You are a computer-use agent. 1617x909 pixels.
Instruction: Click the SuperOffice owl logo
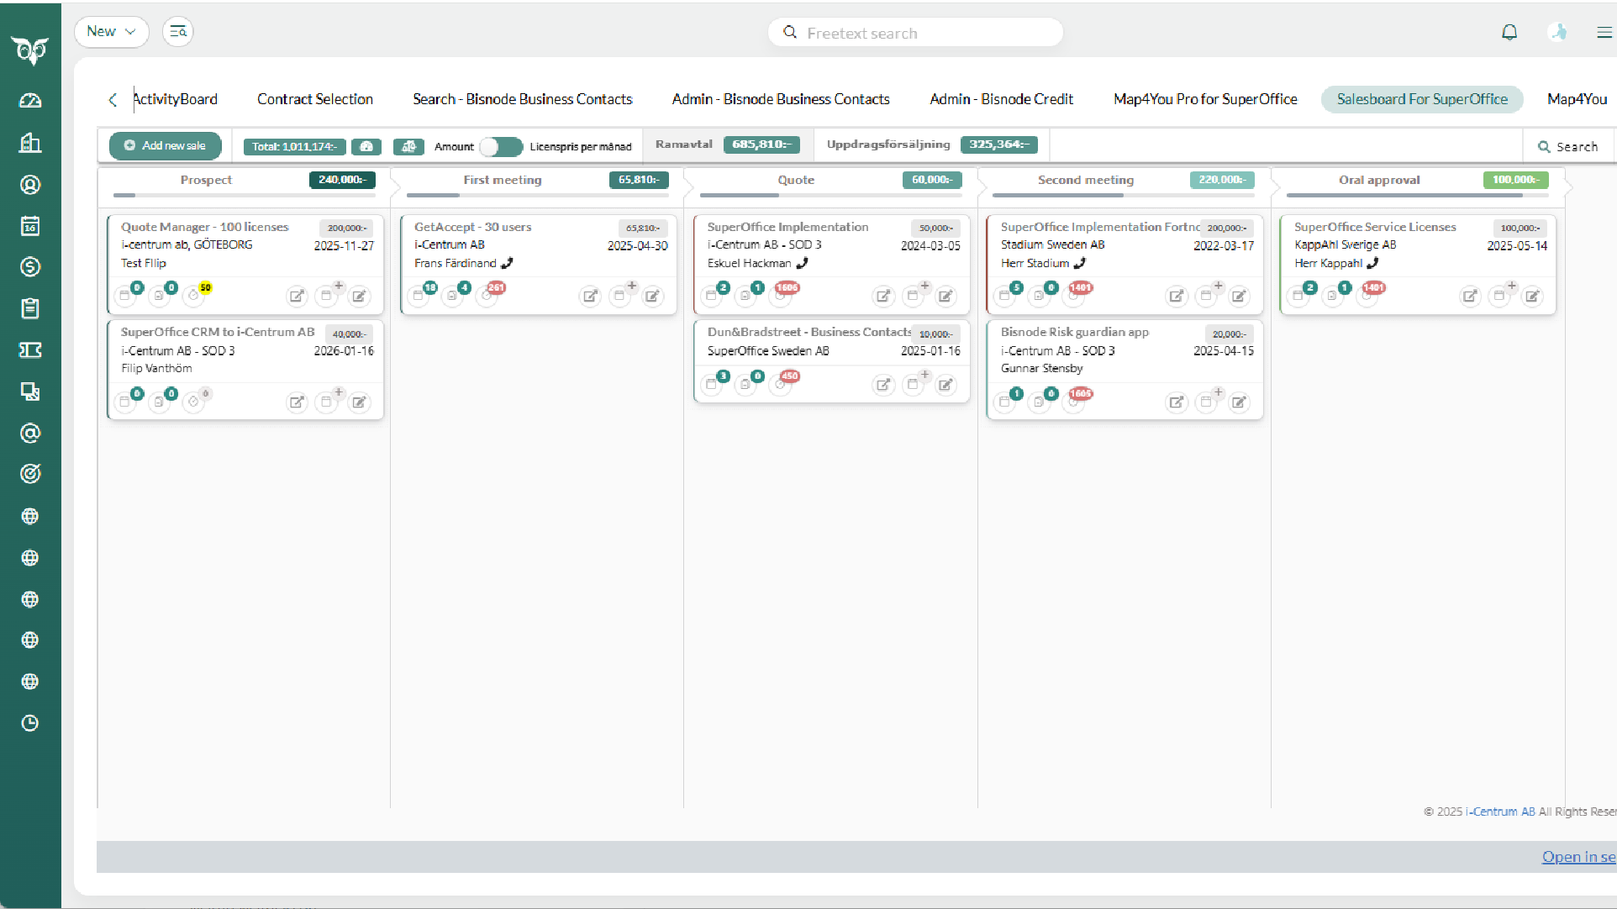click(30, 50)
